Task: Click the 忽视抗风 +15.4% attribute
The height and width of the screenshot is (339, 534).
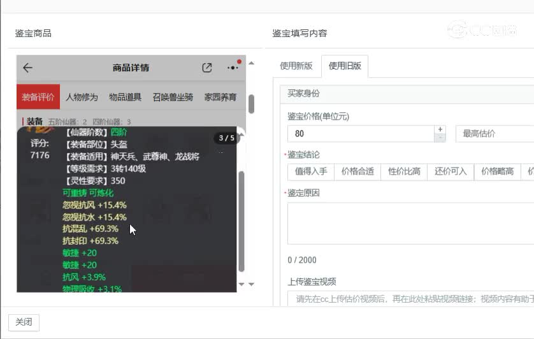Action: (94, 205)
